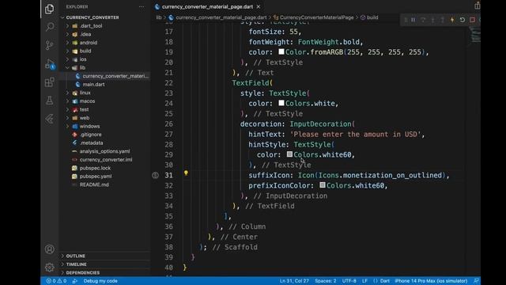Close the currency_converter_material_page.dart tab

pos(259,7)
